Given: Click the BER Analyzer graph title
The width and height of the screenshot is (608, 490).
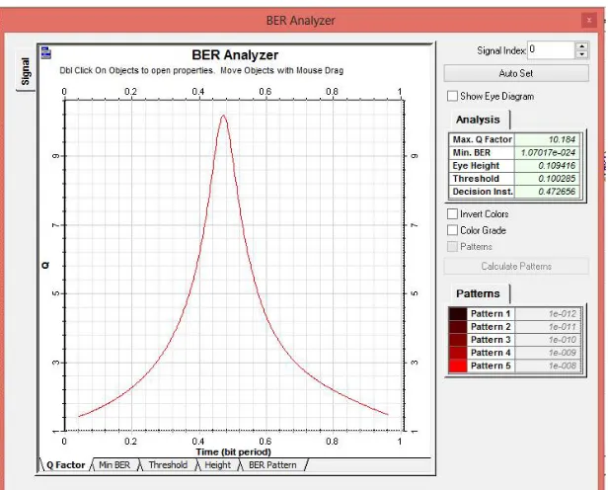Looking at the screenshot, I should [235, 55].
